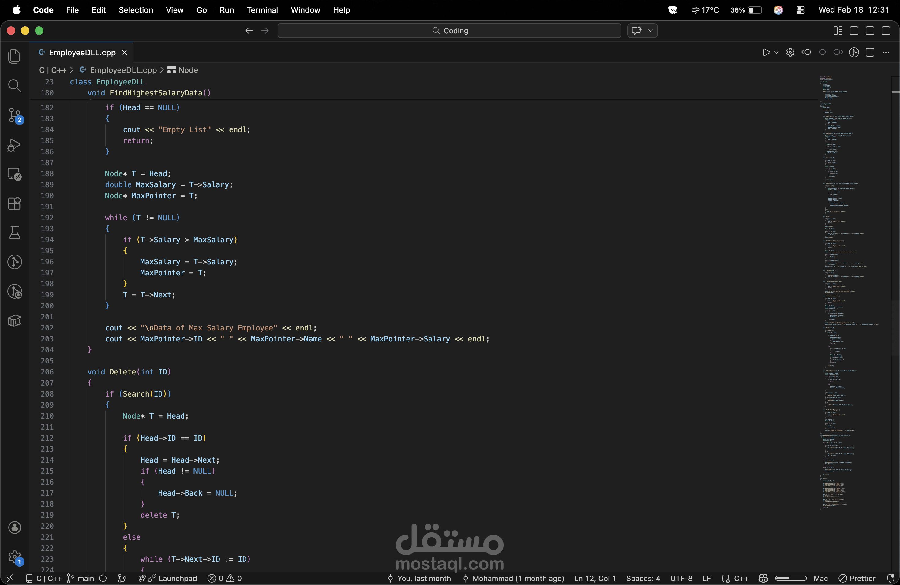900x585 pixels.
Task: Open the Accounts icon in activity bar
Action: [x=14, y=527]
